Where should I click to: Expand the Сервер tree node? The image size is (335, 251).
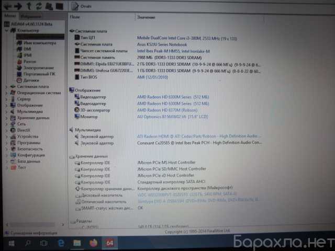6,99
